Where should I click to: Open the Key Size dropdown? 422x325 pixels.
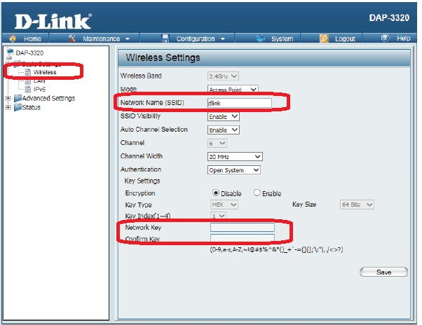(x=357, y=205)
